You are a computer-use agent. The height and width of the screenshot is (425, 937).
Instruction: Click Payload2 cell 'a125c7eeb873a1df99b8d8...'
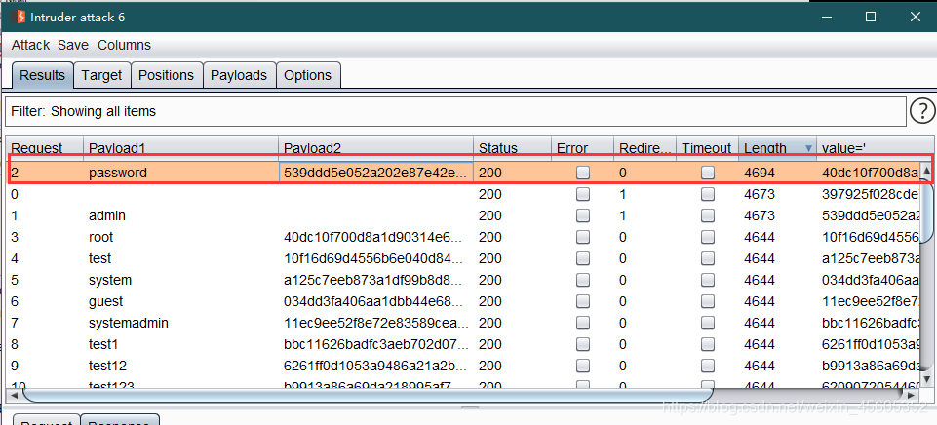(376, 281)
